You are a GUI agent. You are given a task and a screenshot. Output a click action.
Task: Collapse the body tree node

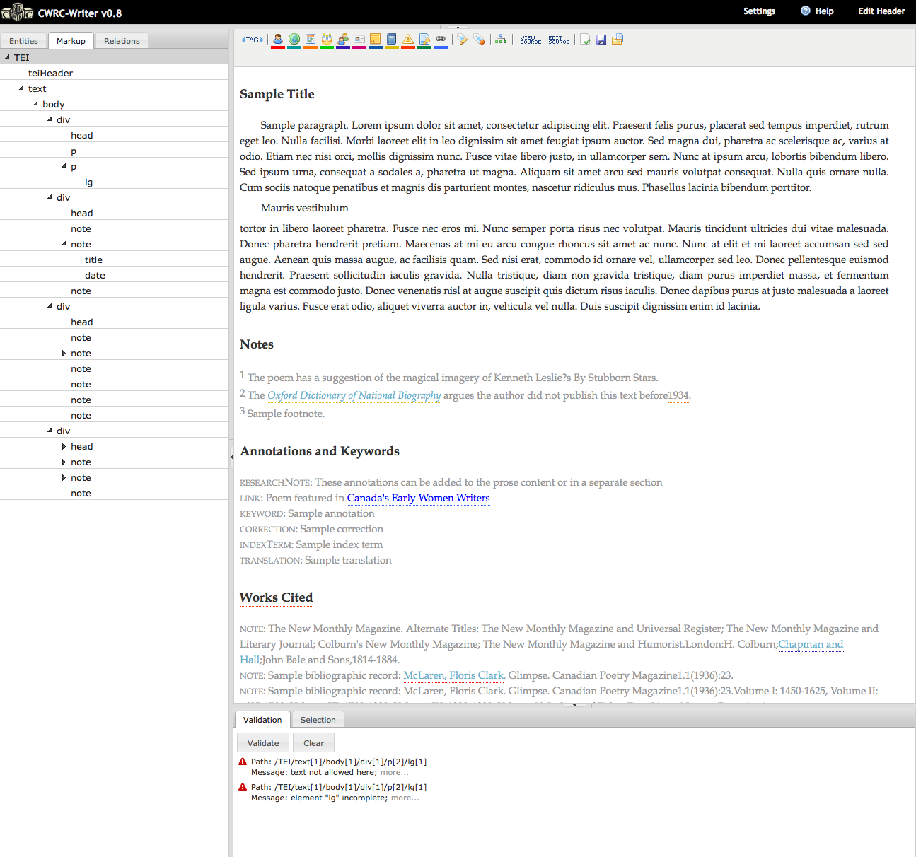[x=35, y=104]
